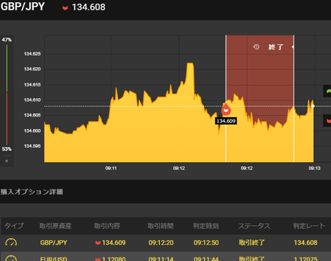
Task: Click the 134.595 price axis label
Action: (32, 146)
